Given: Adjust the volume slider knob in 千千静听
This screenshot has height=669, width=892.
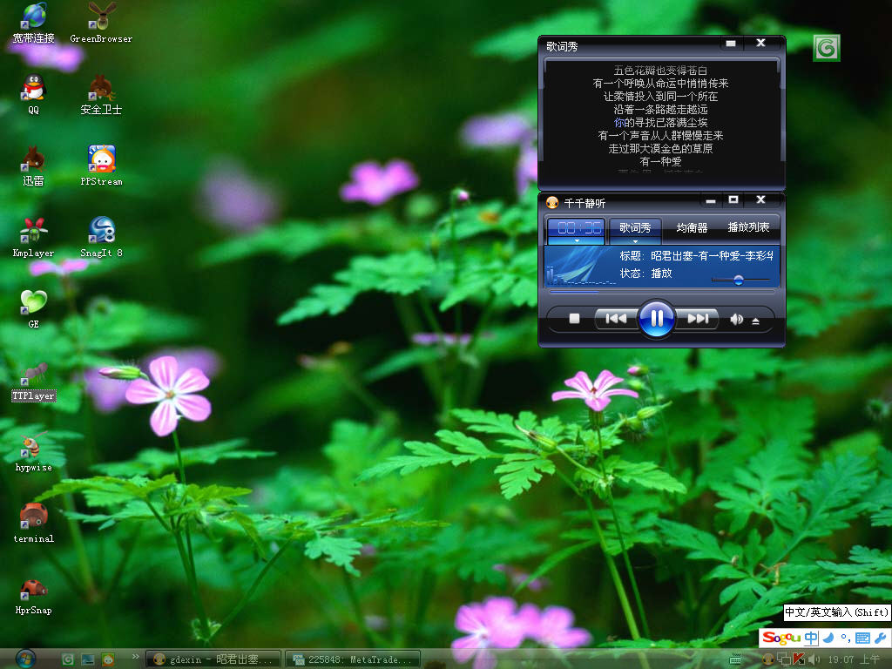Looking at the screenshot, I should 739,280.
